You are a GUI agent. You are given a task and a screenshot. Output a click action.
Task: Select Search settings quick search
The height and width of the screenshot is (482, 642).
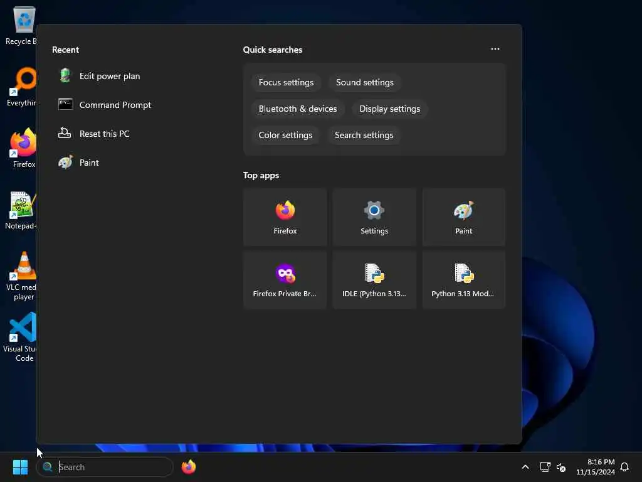(x=364, y=135)
